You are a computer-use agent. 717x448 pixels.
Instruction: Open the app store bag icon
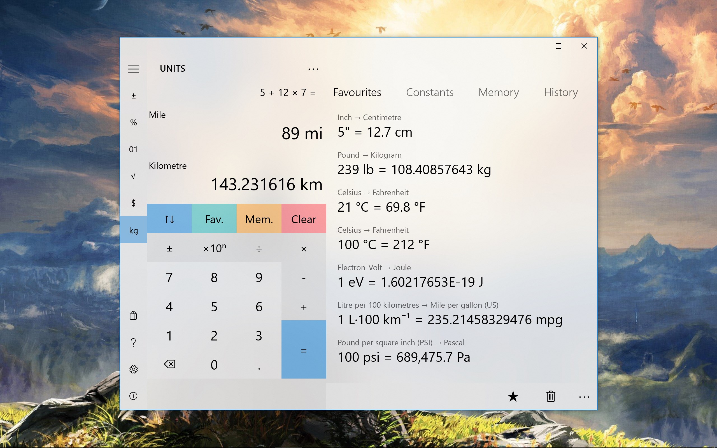click(133, 316)
